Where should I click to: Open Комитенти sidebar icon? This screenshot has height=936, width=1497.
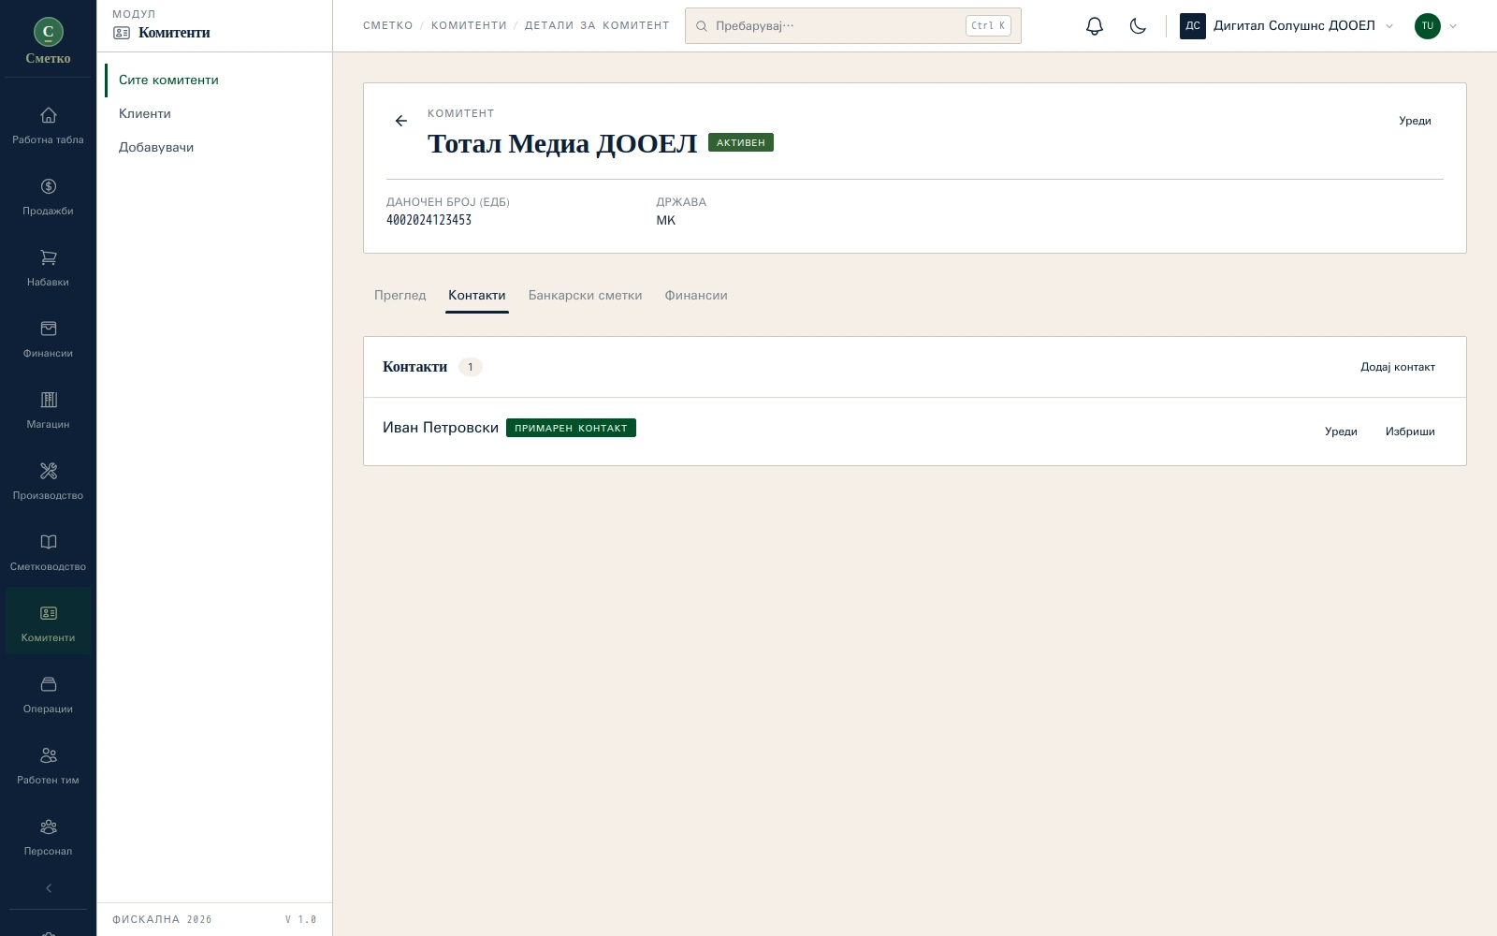[48, 613]
